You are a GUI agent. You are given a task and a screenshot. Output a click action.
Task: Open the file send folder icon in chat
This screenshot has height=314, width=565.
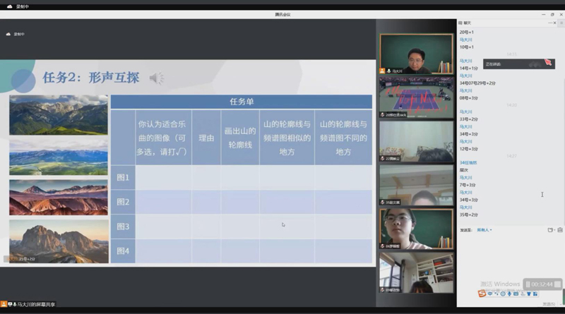click(550, 229)
